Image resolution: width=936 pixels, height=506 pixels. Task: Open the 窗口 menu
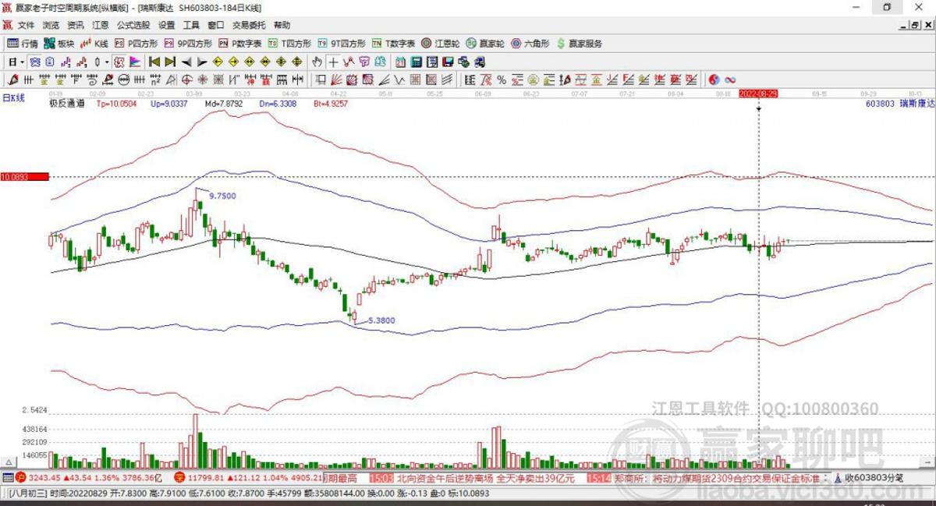click(x=216, y=25)
